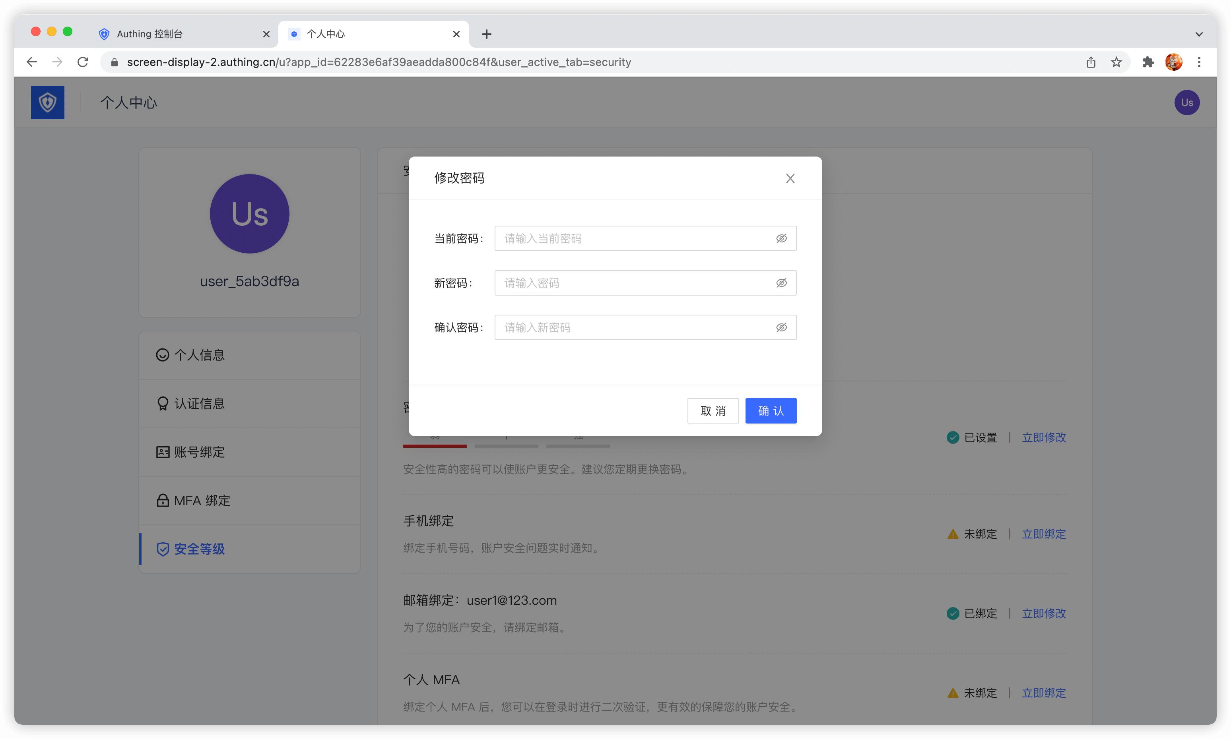Screen dimensions: 1231x739
Task: Click the address bar URL
Action: coord(379,62)
